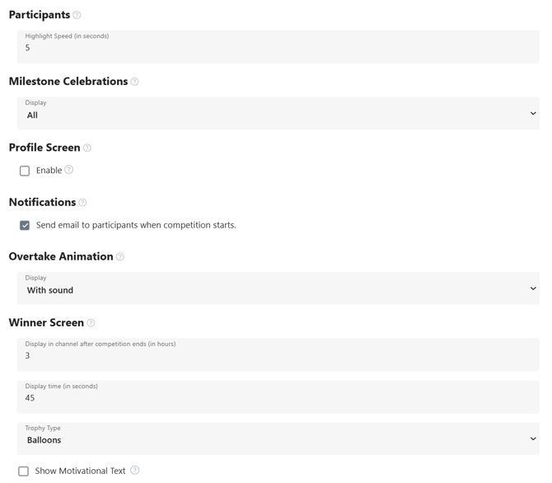
Task: Enable the Profile Screen checkbox
Action: tap(25, 171)
